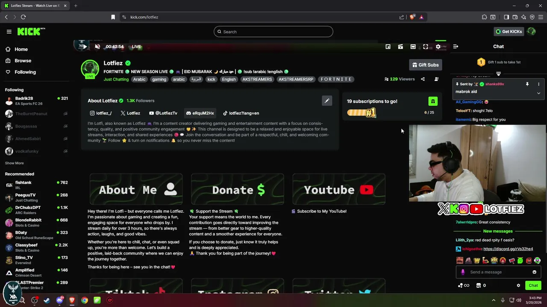Screen dimensions: 547x307
Task: Click the KICK logo
Action: [x=31, y=32]
